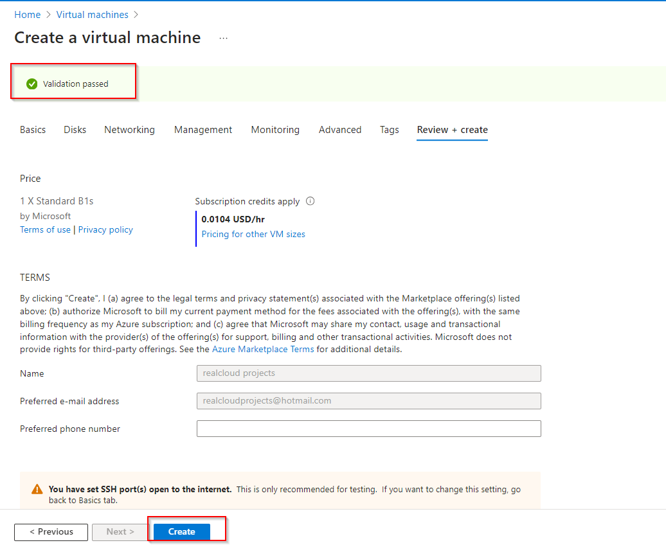
Task: Click the Create a virtual machine title
Action: [x=107, y=38]
